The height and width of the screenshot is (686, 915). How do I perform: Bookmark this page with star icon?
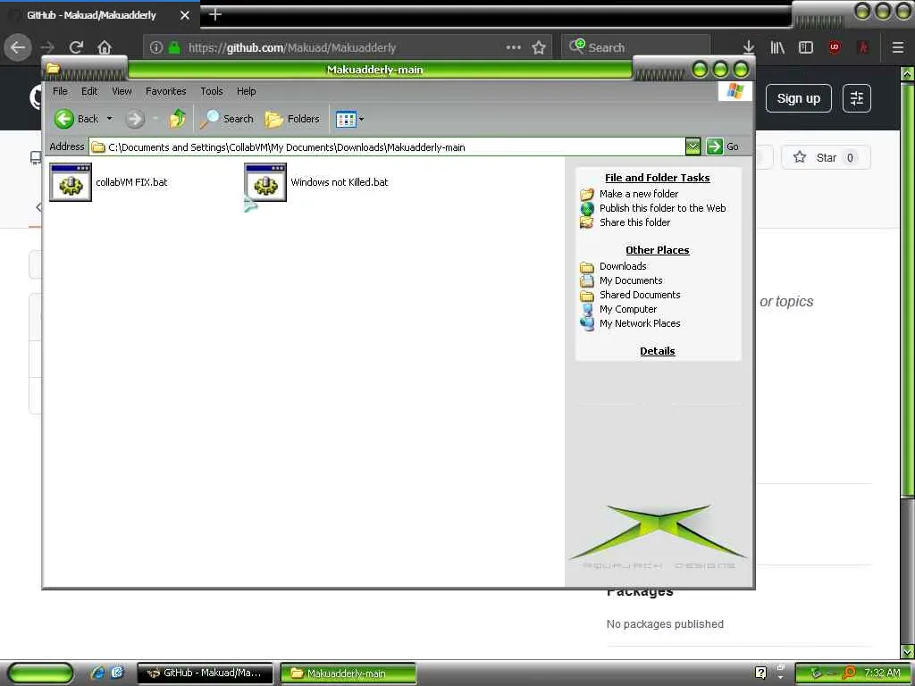539,47
